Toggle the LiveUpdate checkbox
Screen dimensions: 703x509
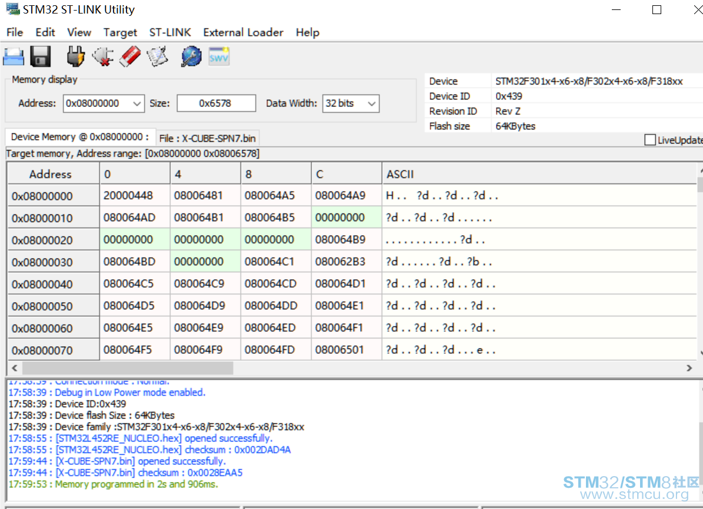649,140
